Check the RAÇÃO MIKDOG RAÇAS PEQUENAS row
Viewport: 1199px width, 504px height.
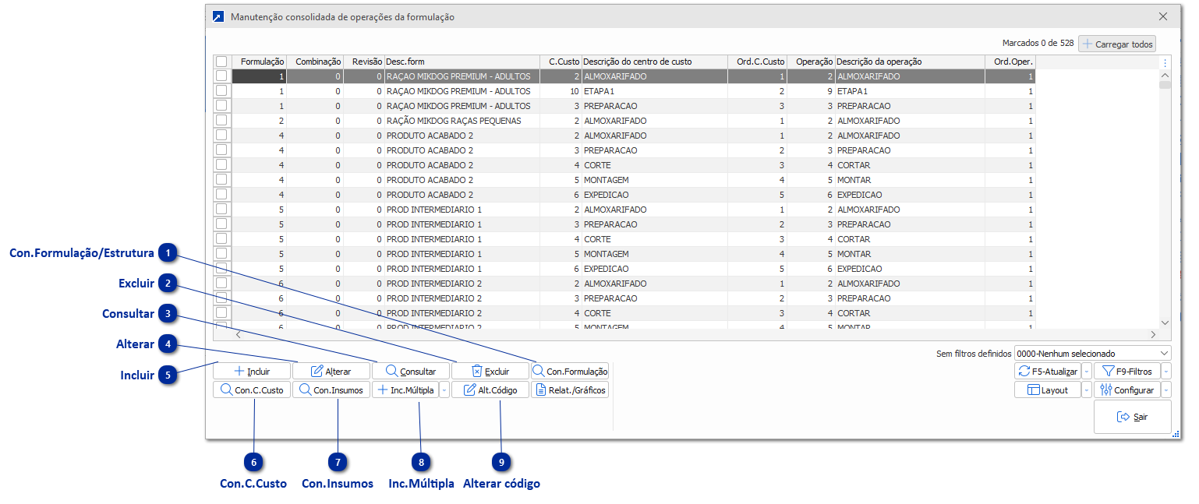click(221, 121)
